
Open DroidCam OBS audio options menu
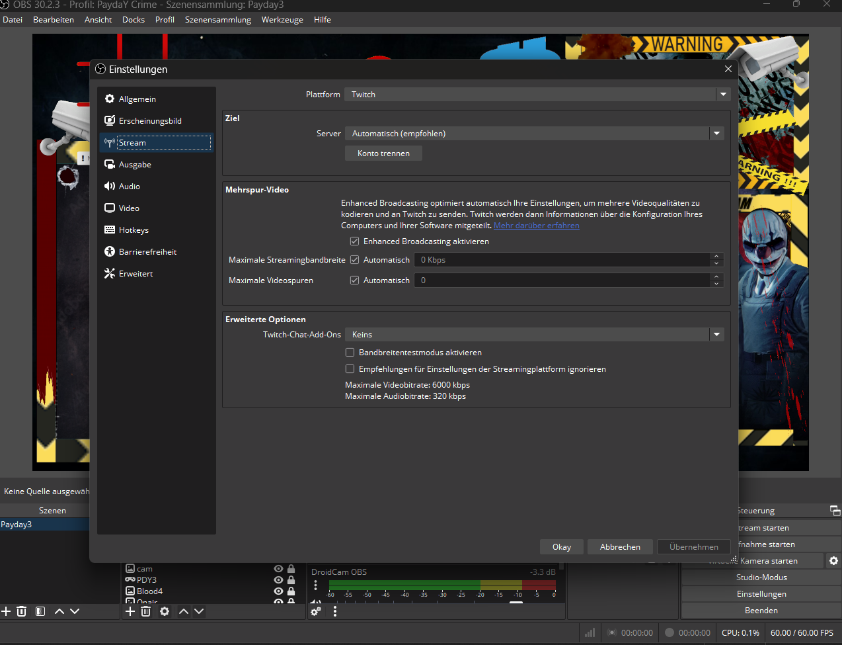click(316, 585)
